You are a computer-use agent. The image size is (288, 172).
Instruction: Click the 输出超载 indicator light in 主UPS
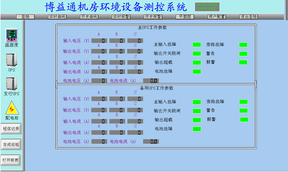point(197,62)
